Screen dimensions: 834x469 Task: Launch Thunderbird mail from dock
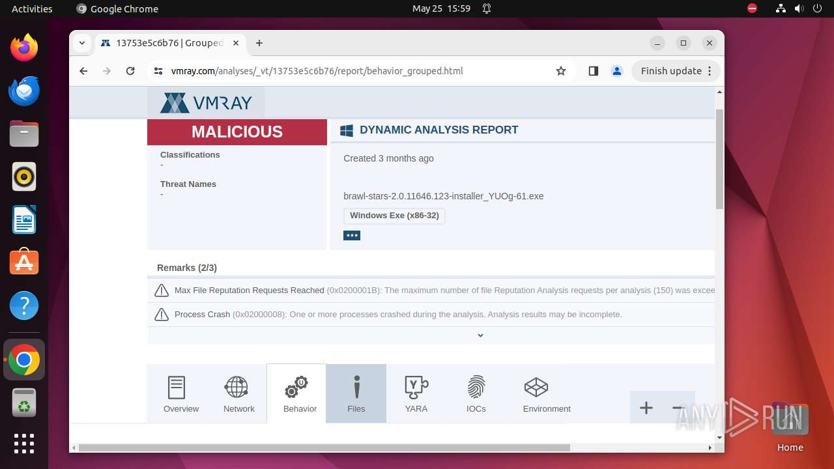pyautogui.click(x=24, y=91)
